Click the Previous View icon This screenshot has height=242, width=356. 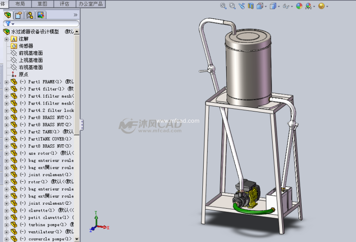[241, 6]
